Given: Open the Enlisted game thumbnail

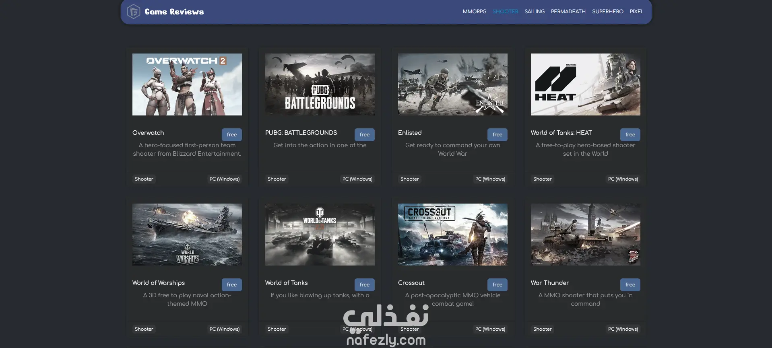Looking at the screenshot, I should 453,84.
